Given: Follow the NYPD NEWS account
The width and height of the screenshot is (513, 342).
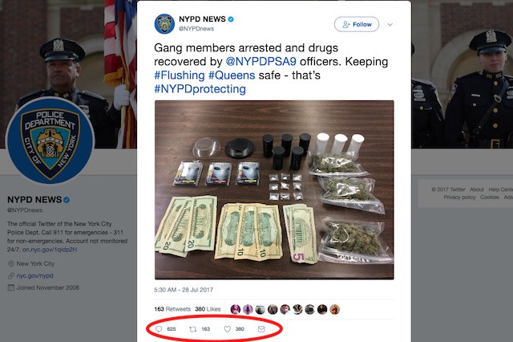Looking at the screenshot, I should 357,24.
